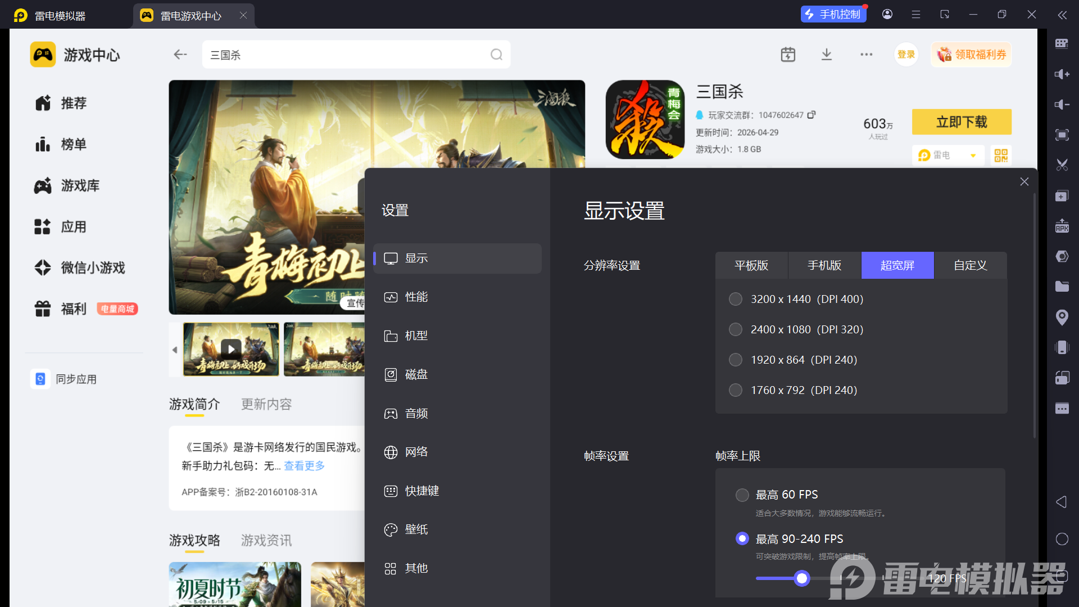
Task: Open the calendar reservation icon
Action: point(788,55)
